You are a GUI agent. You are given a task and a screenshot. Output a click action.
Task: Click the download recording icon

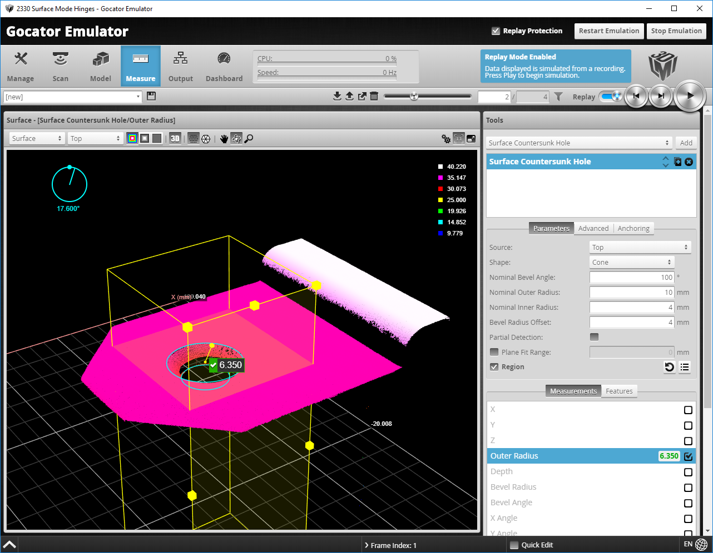click(337, 96)
